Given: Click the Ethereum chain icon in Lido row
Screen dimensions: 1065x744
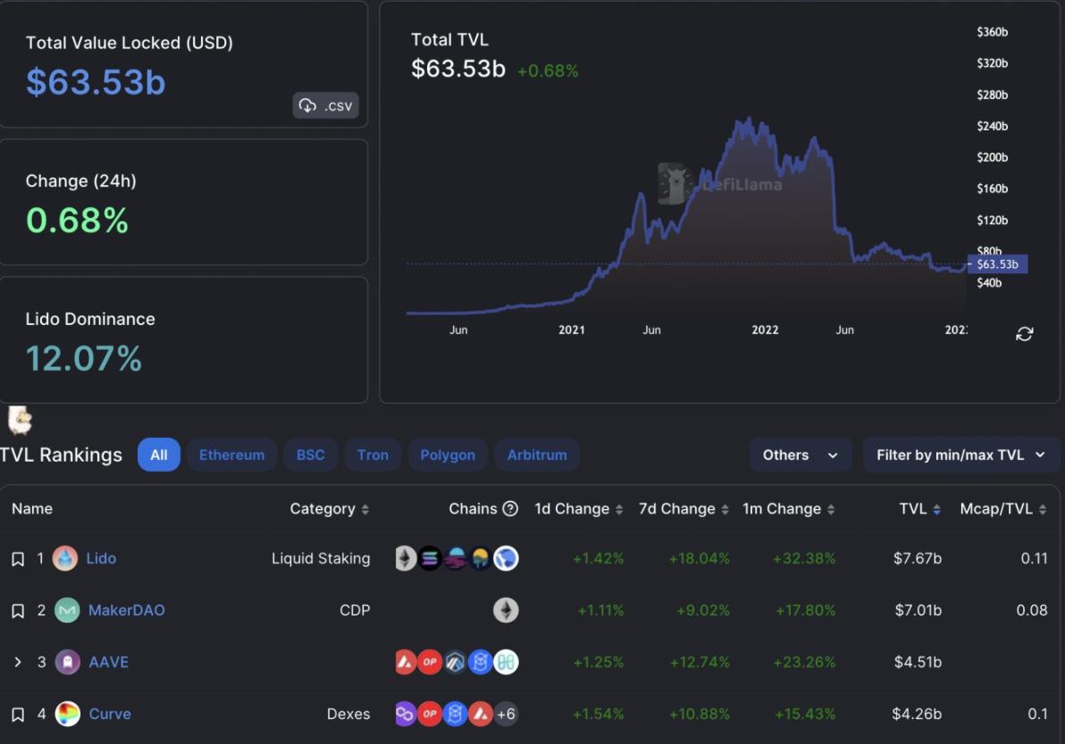Looking at the screenshot, I should click(406, 558).
